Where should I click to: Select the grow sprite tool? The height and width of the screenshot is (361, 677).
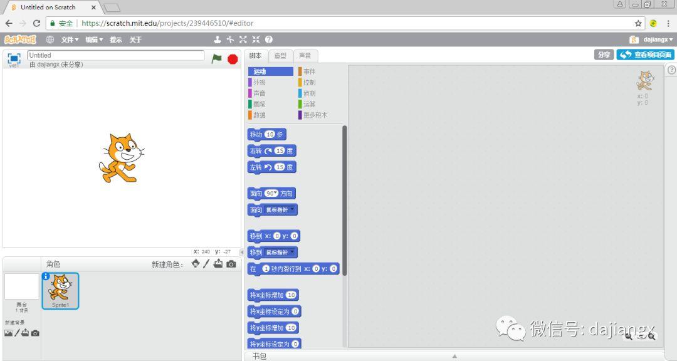coord(243,39)
